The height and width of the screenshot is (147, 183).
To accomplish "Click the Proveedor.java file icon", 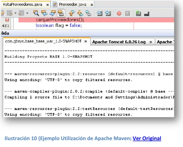I will (55, 4).
